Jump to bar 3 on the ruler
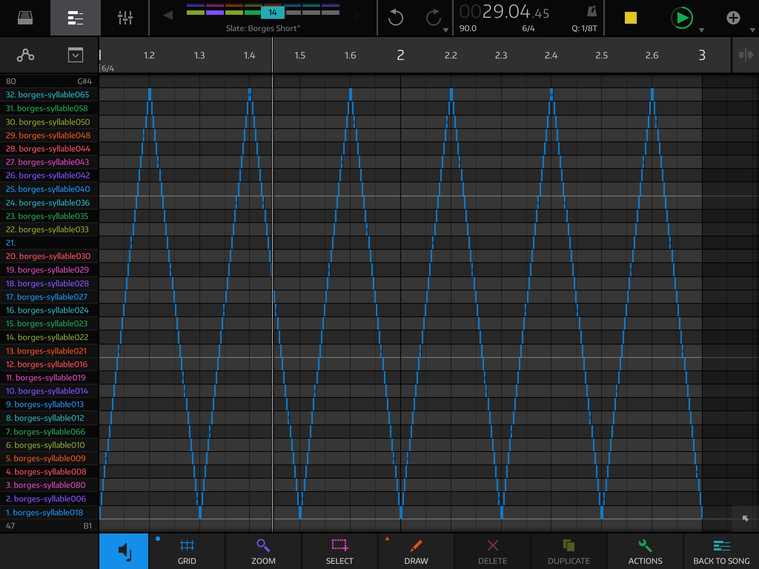This screenshot has height=569, width=759. click(x=702, y=55)
